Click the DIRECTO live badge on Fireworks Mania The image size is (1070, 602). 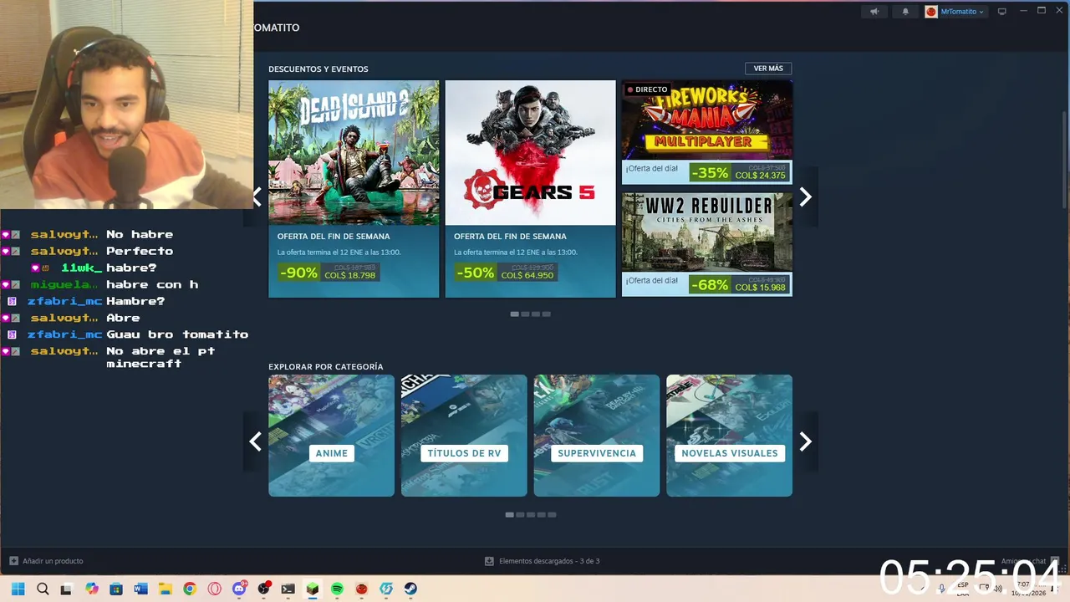point(647,89)
